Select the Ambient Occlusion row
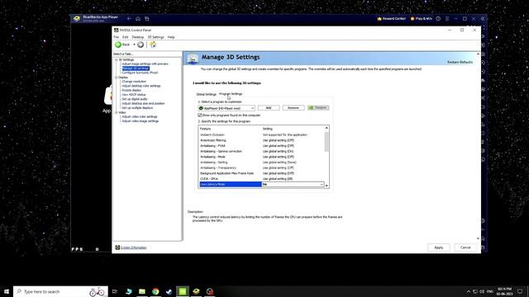The width and height of the screenshot is (529, 297). coord(262,134)
